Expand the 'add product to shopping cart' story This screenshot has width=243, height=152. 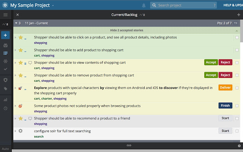click(x=15, y=50)
